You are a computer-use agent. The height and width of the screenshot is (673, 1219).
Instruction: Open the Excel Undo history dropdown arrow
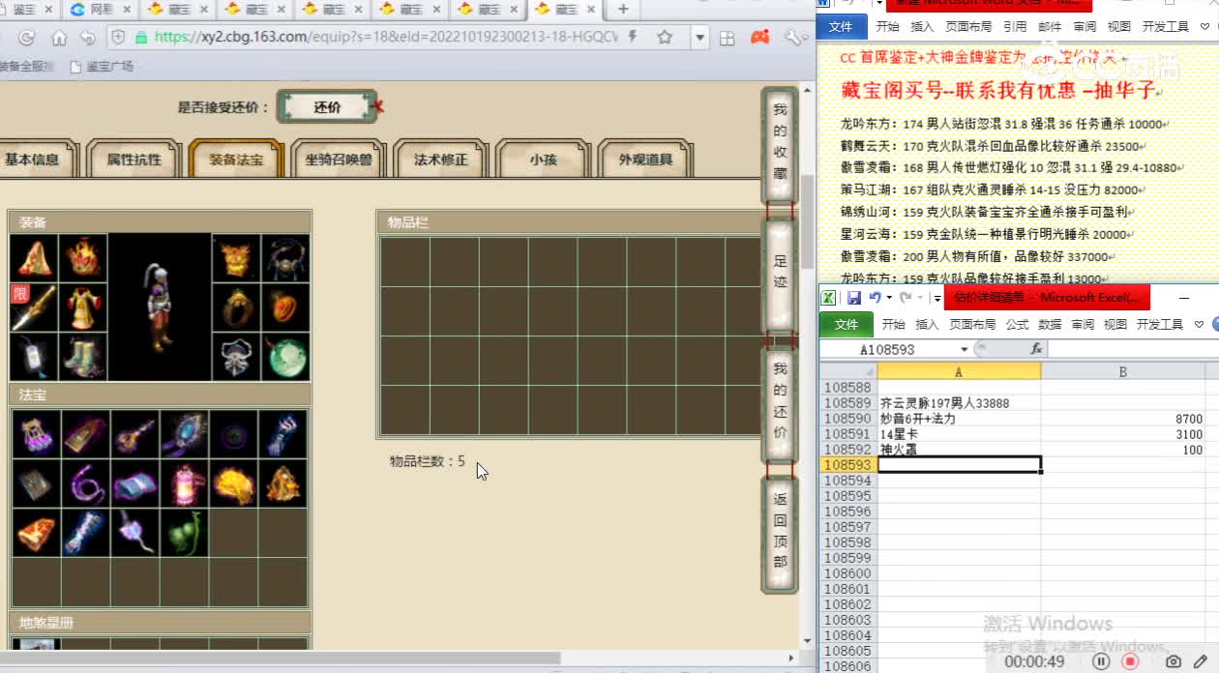pos(888,298)
